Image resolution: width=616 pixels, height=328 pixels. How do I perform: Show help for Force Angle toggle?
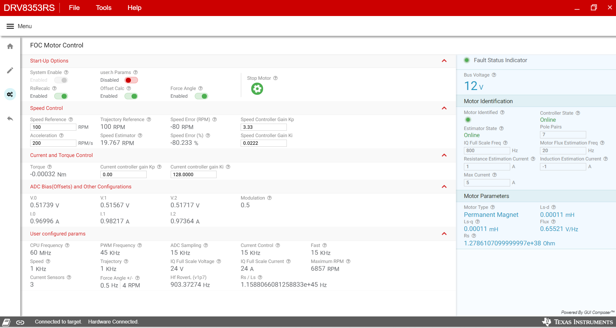click(x=201, y=88)
